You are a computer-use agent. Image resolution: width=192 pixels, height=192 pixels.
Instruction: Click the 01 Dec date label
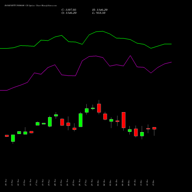(x=98, y=182)
